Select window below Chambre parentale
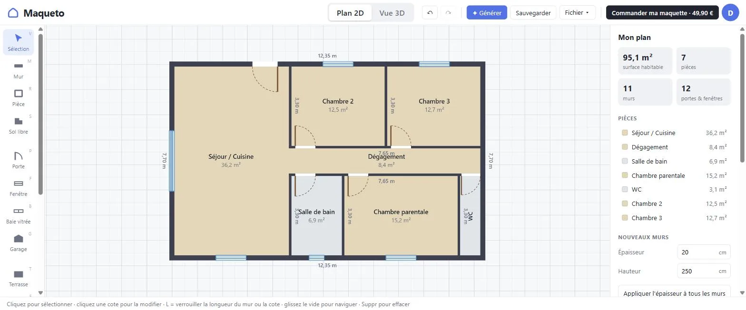The image size is (746, 310). [401, 258]
